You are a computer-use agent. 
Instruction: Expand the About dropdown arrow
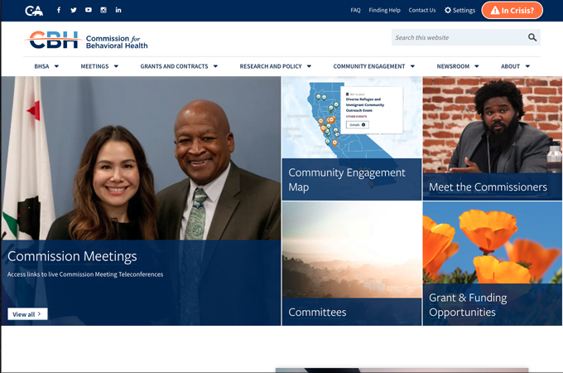pyautogui.click(x=527, y=66)
